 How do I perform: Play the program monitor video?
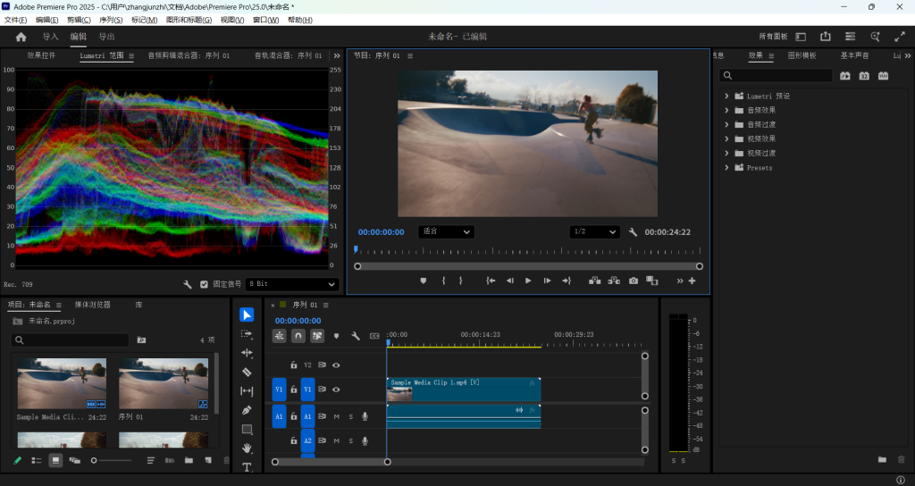(x=528, y=281)
